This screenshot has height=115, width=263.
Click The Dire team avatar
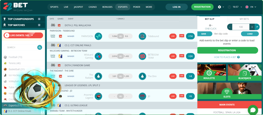[x=143, y=76]
